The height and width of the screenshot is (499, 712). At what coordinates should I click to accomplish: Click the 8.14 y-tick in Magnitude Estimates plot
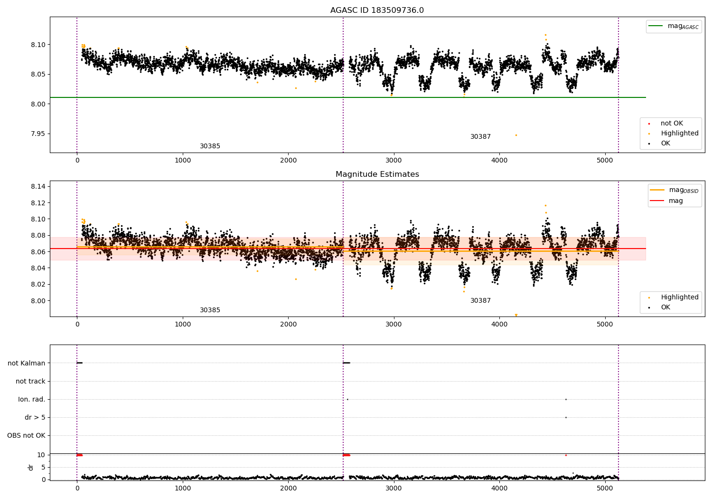[x=38, y=186]
